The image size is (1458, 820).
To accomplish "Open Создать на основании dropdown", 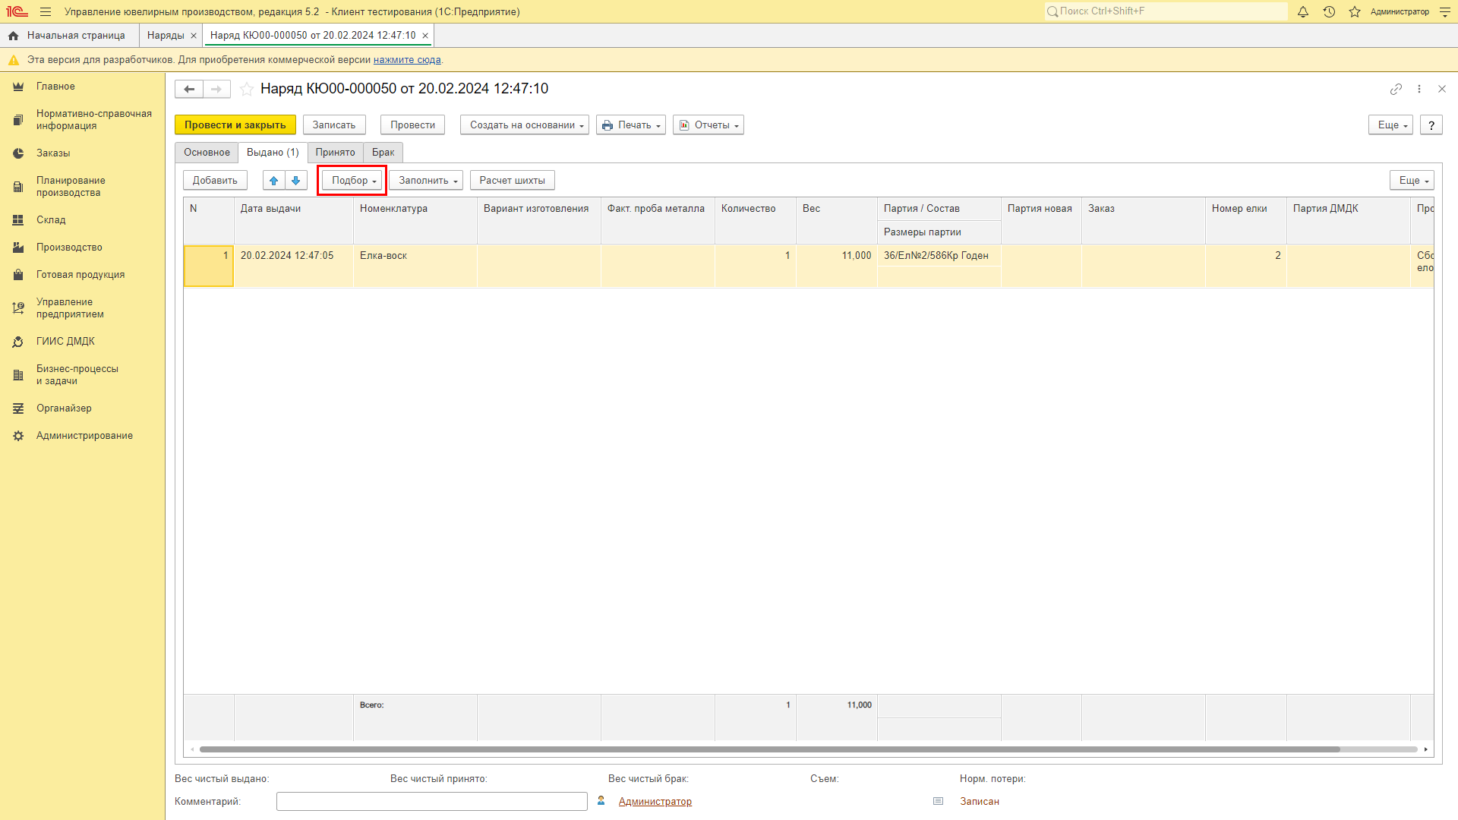I will 525,125.
